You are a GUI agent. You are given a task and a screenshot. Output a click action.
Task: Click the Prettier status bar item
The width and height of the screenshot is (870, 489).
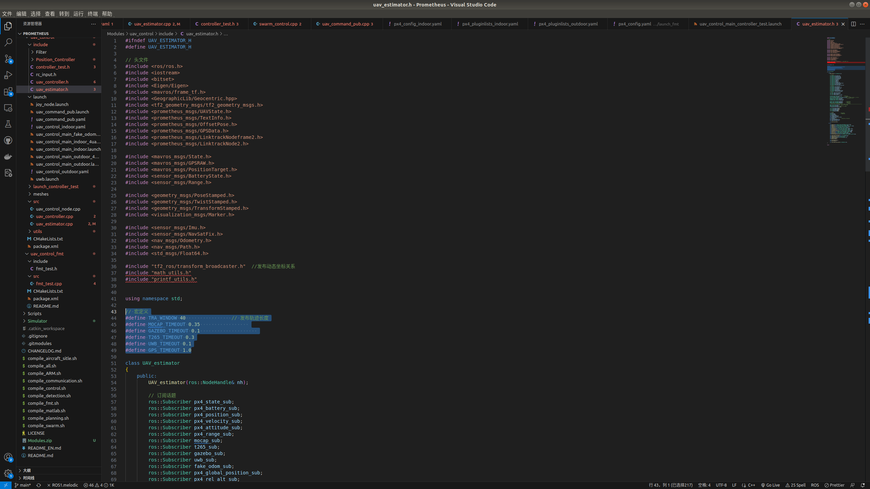(834, 485)
